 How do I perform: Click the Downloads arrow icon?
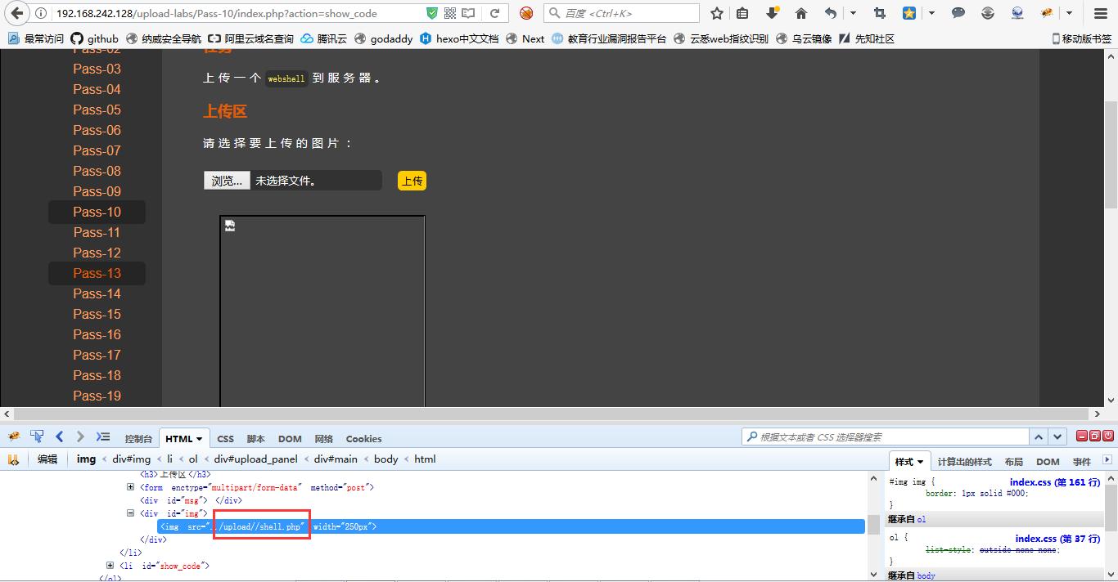pyautogui.click(x=773, y=13)
